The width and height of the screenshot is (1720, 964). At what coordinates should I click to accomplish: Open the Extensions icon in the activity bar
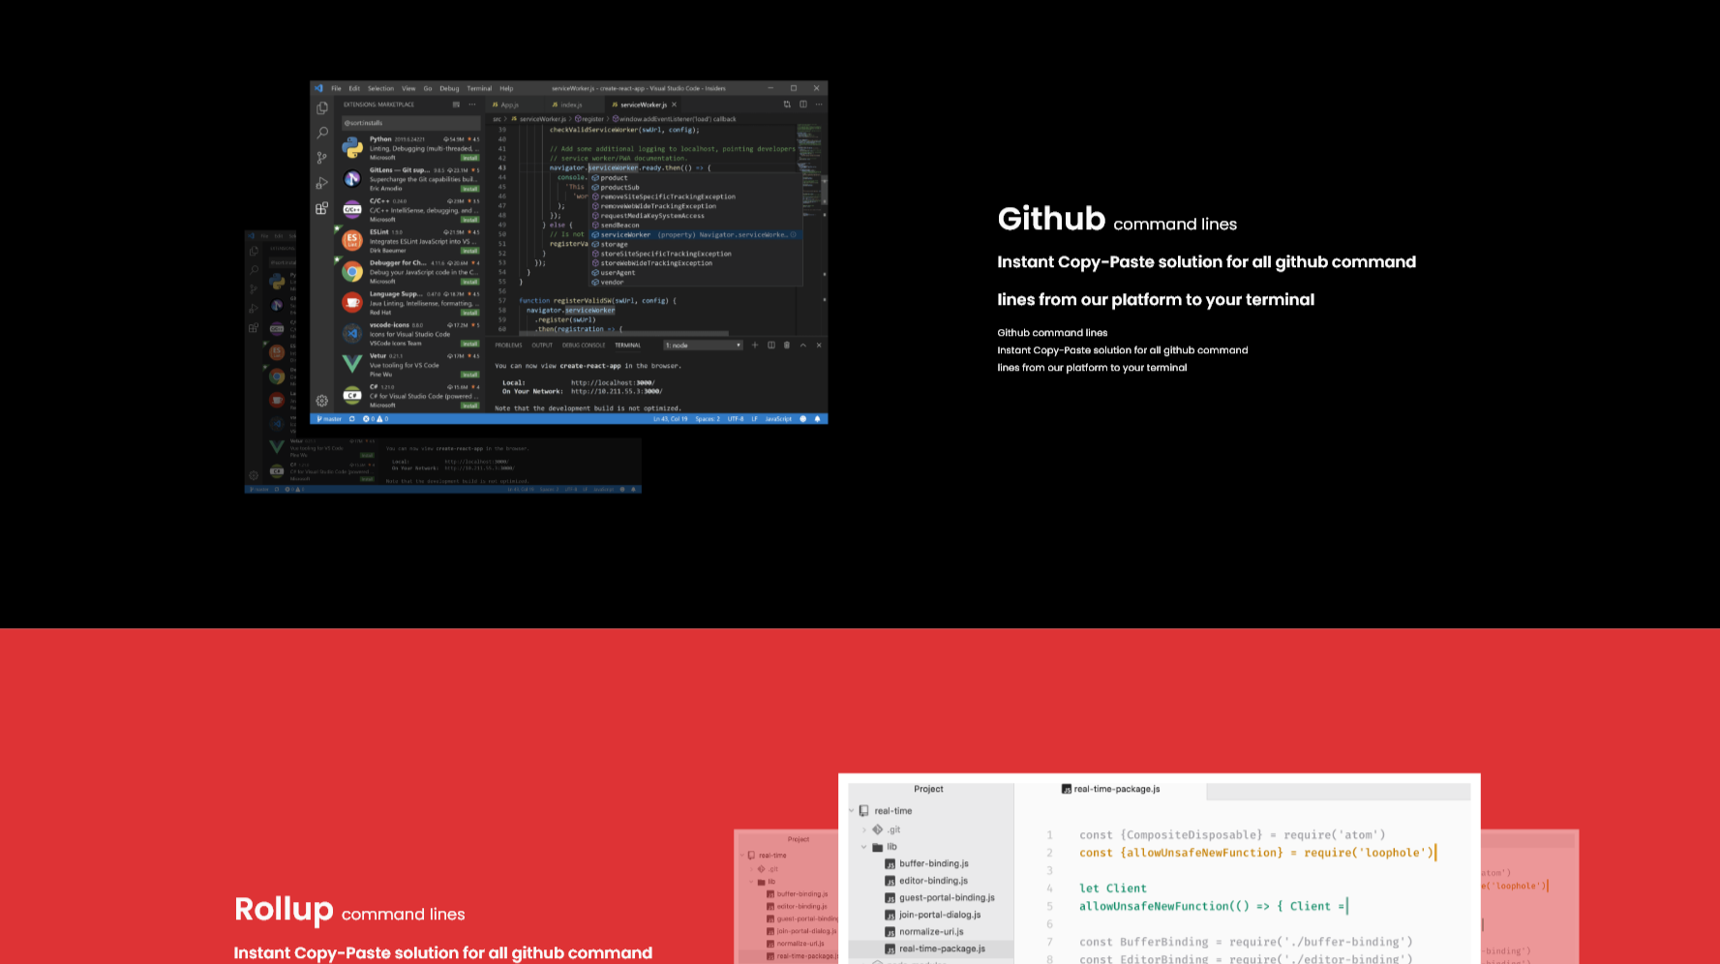[x=322, y=208]
